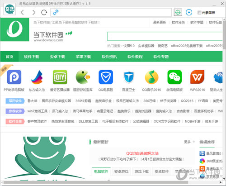Click 软件合集 category label
Viewport: 226px width, 186px height.
(x=15, y=121)
